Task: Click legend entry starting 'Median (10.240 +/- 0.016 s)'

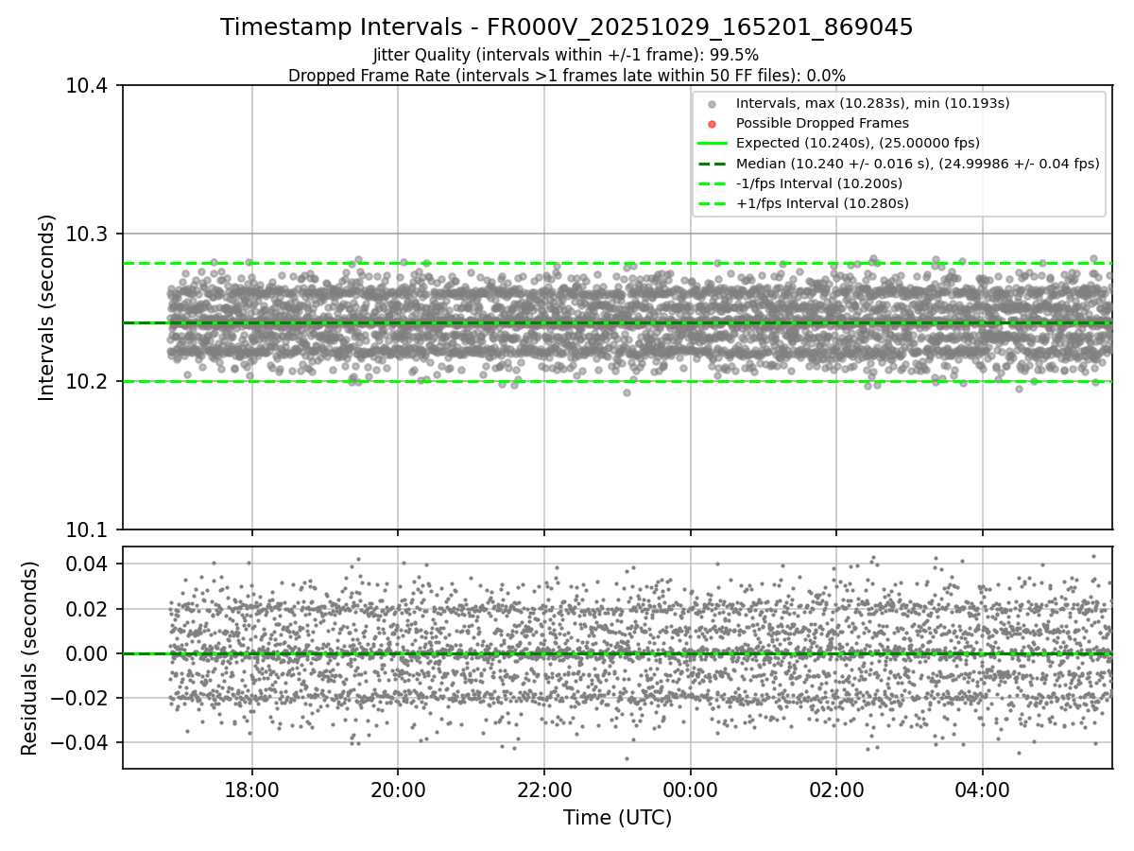Action: point(918,164)
